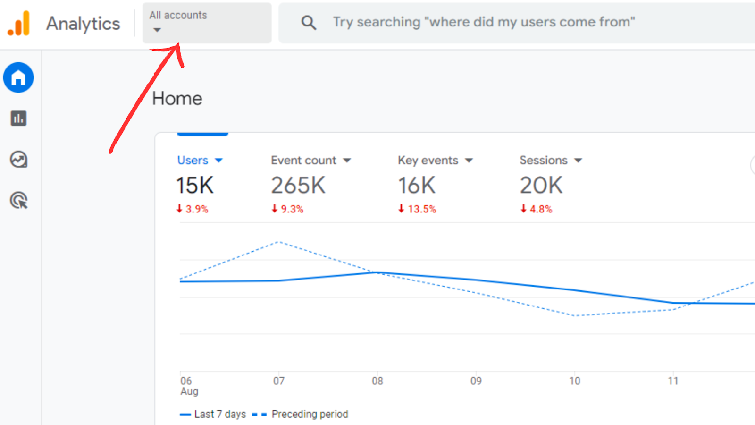Image resolution: width=755 pixels, height=425 pixels.
Task: Select the Sessions 20K value
Action: (541, 185)
